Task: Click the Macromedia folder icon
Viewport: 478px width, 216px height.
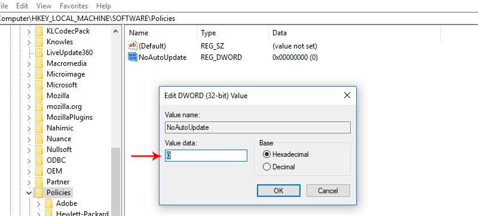Action: tap(39, 63)
